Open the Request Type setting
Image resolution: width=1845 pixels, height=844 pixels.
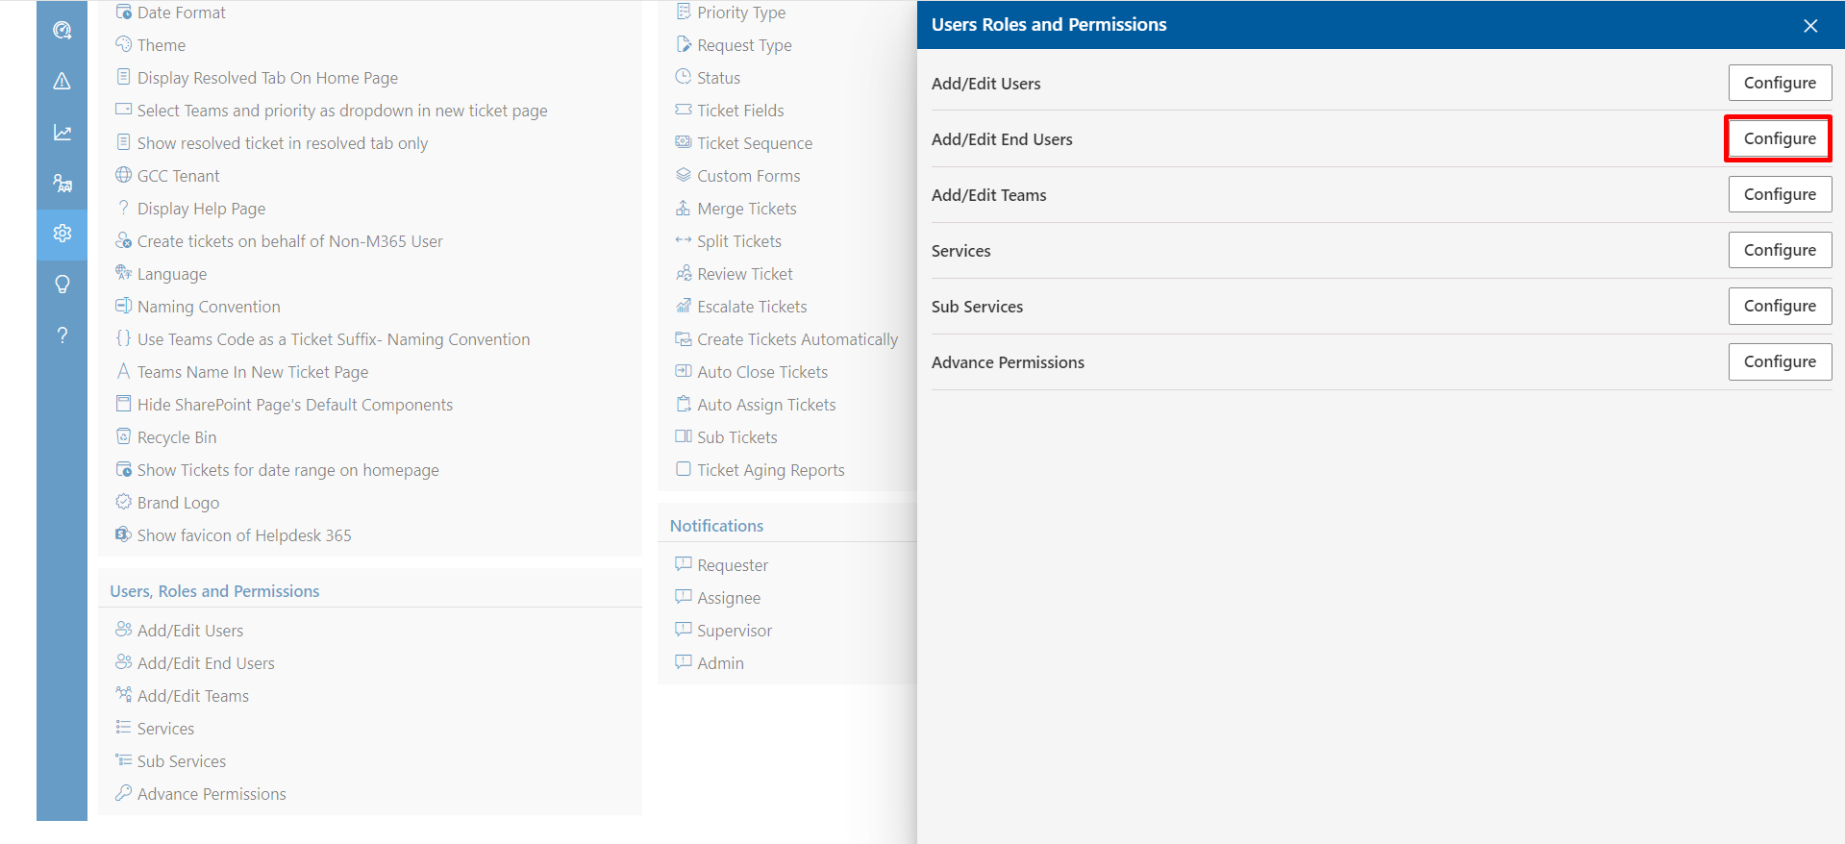[745, 45]
